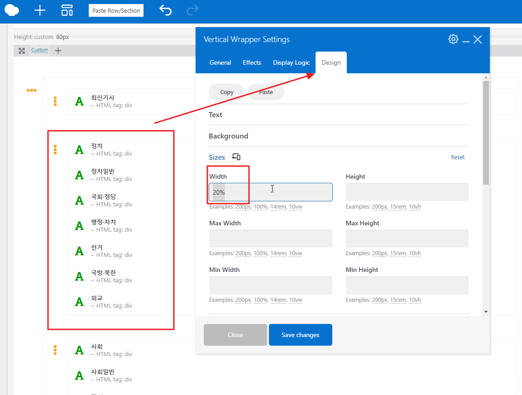
Task: Select the 최신기사 text element icon
Action: pyautogui.click(x=79, y=101)
